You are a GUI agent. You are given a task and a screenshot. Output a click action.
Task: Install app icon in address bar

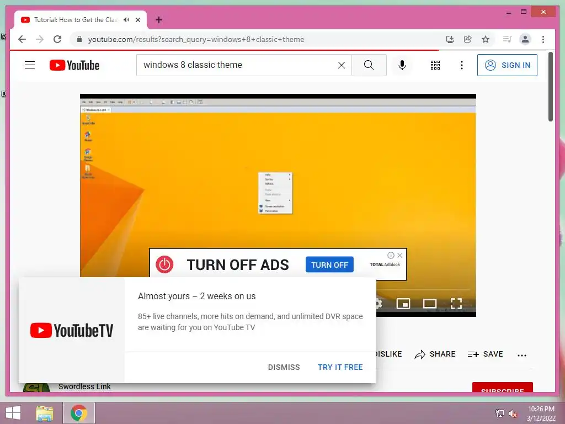pos(450,39)
